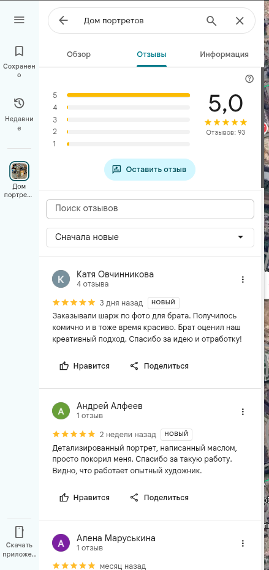Switch to the Информация tab
Screen dimensions: 269x570
[x=224, y=54]
